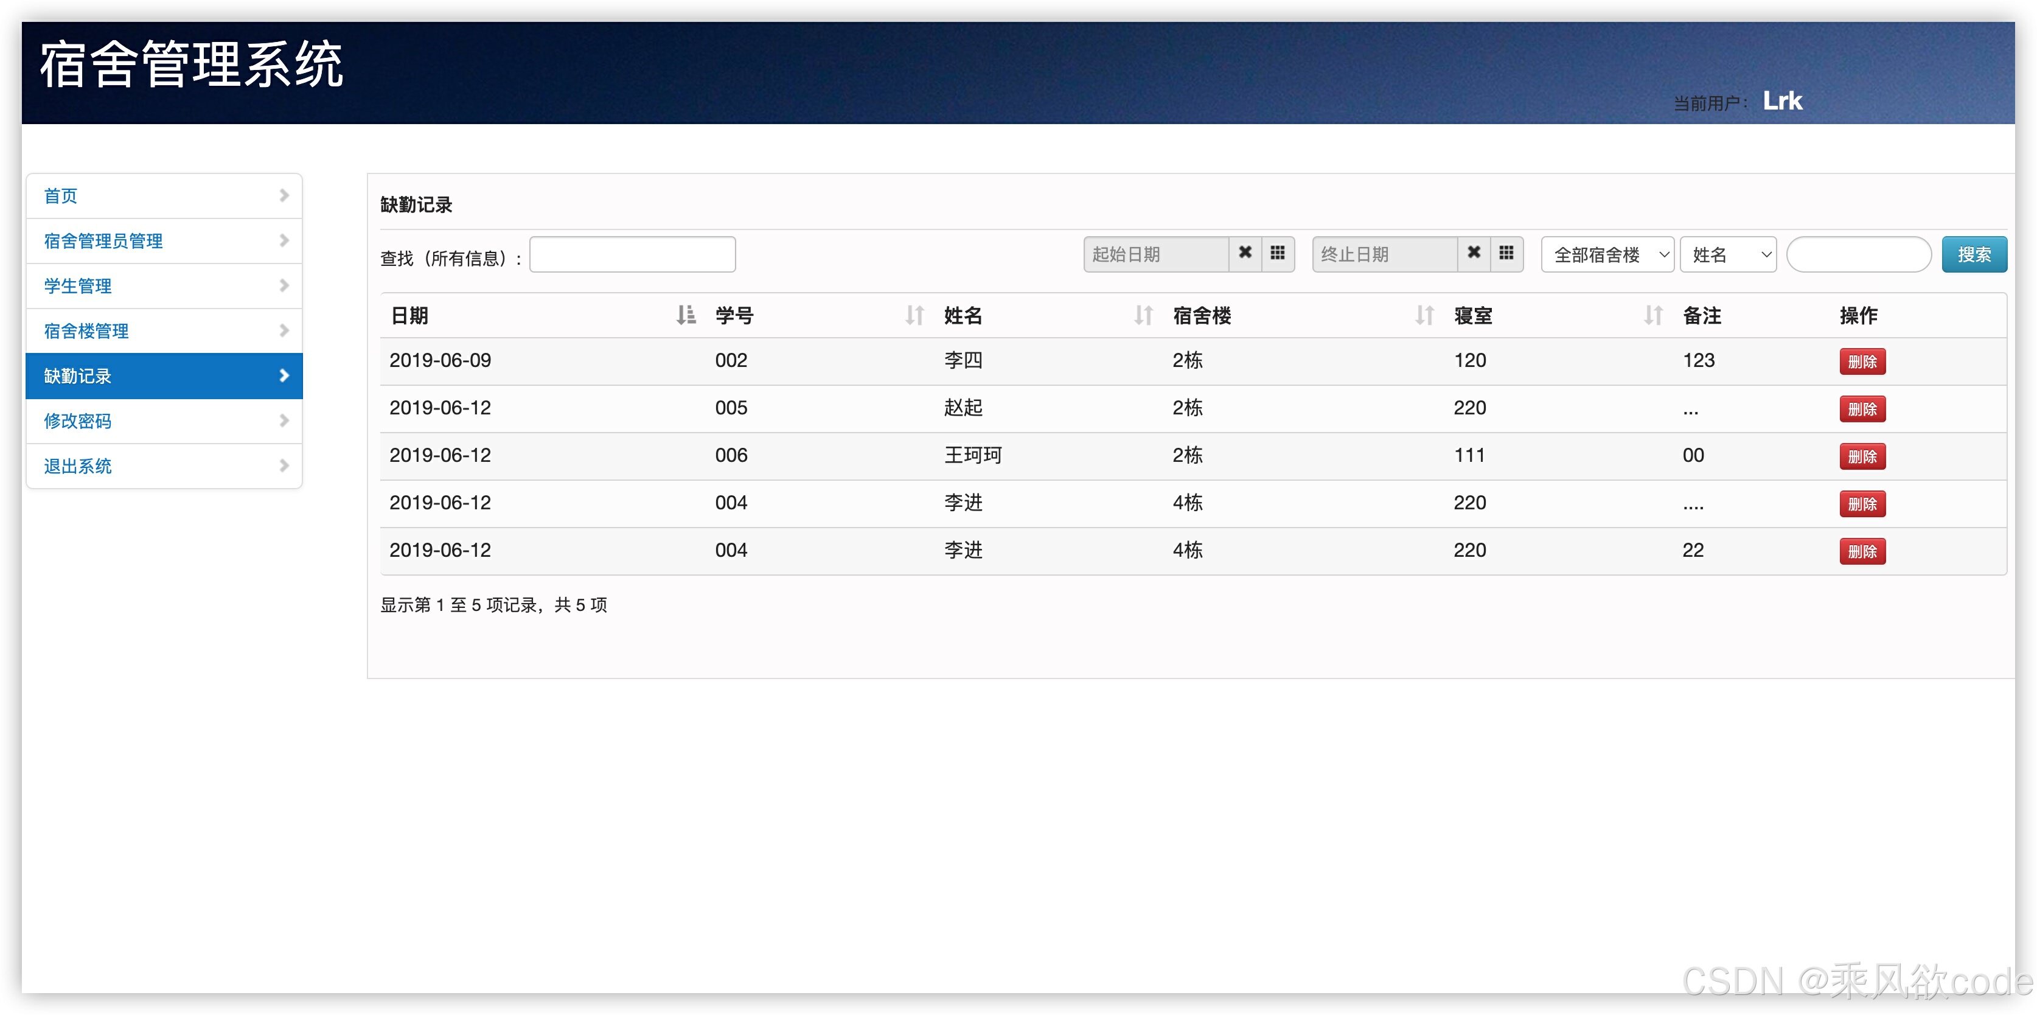Click the blue 搜索 button
The image size is (2037, 1015).
pyautogui.click(x=1973, y=255)
